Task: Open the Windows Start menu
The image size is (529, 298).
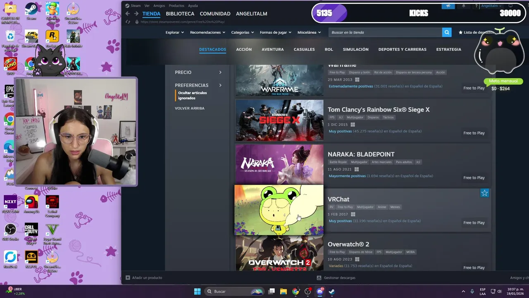Action: [x=197, y=291]
